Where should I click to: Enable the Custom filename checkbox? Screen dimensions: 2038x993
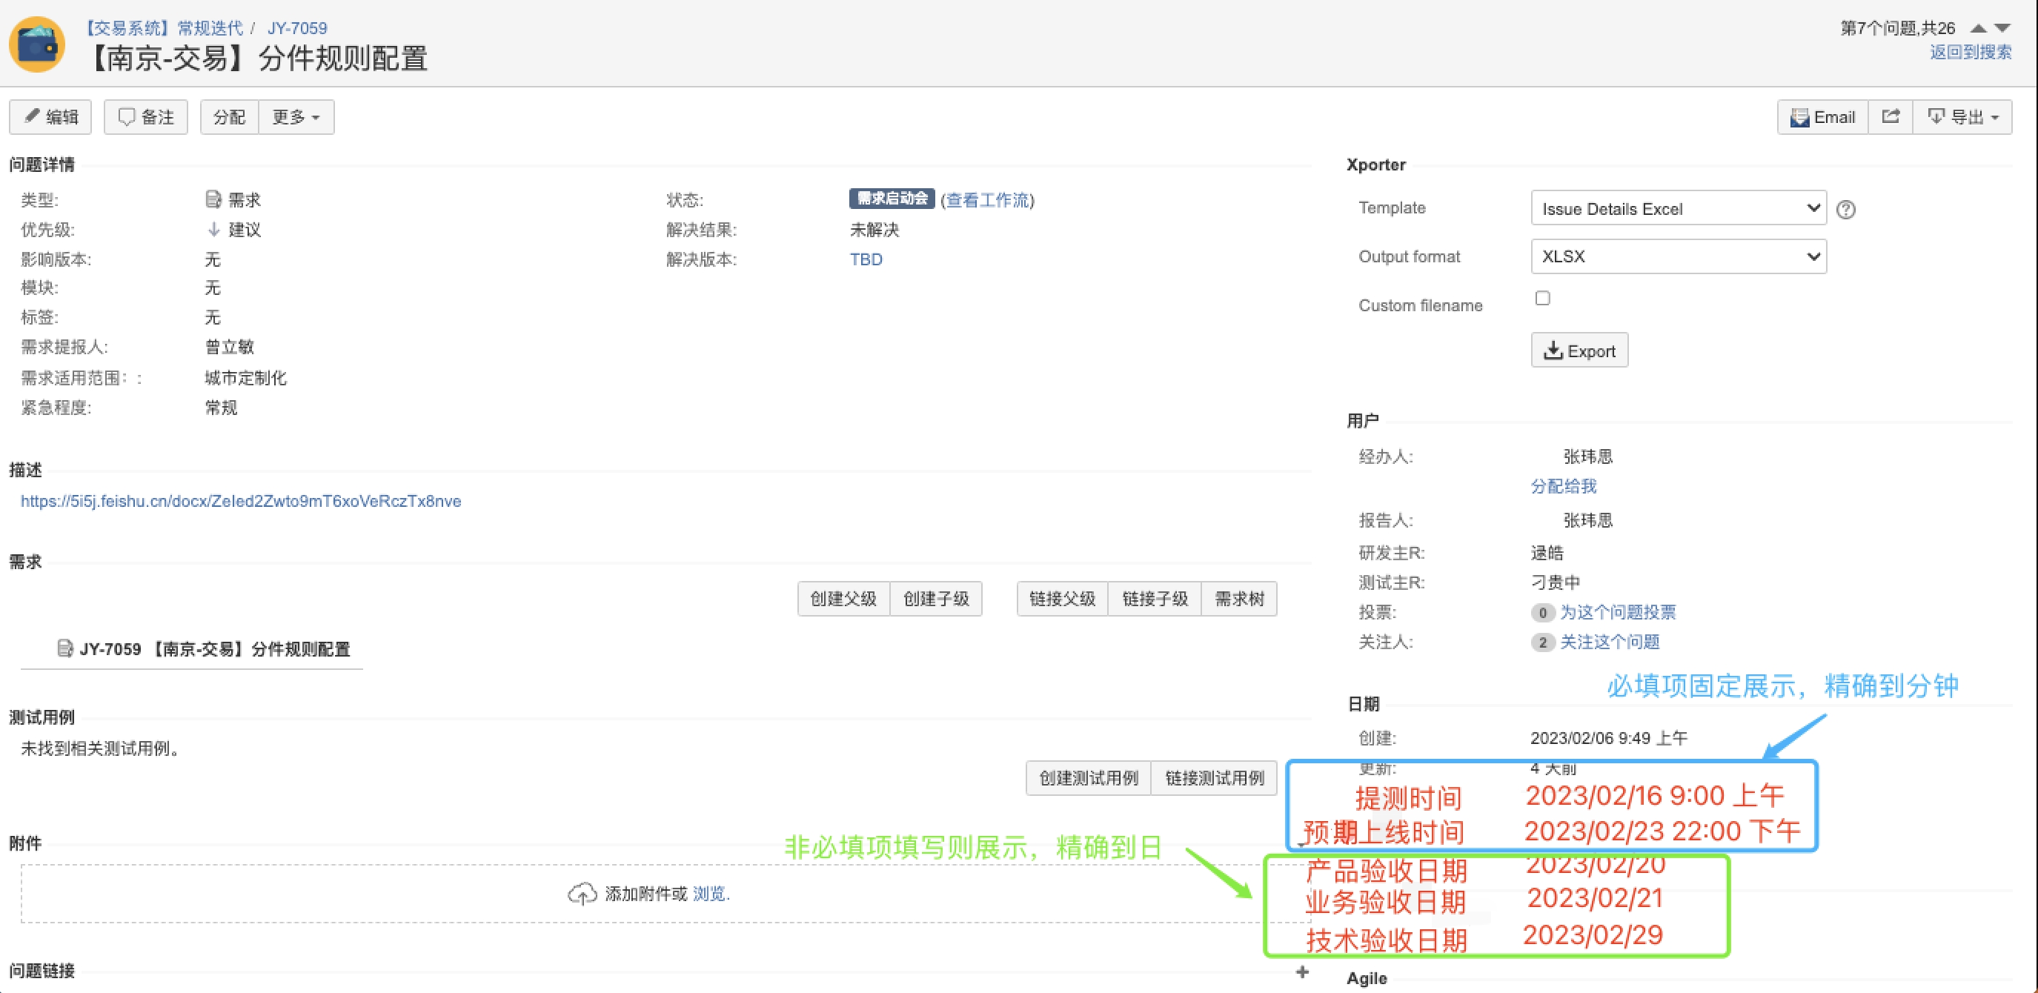click(1543, 299)
